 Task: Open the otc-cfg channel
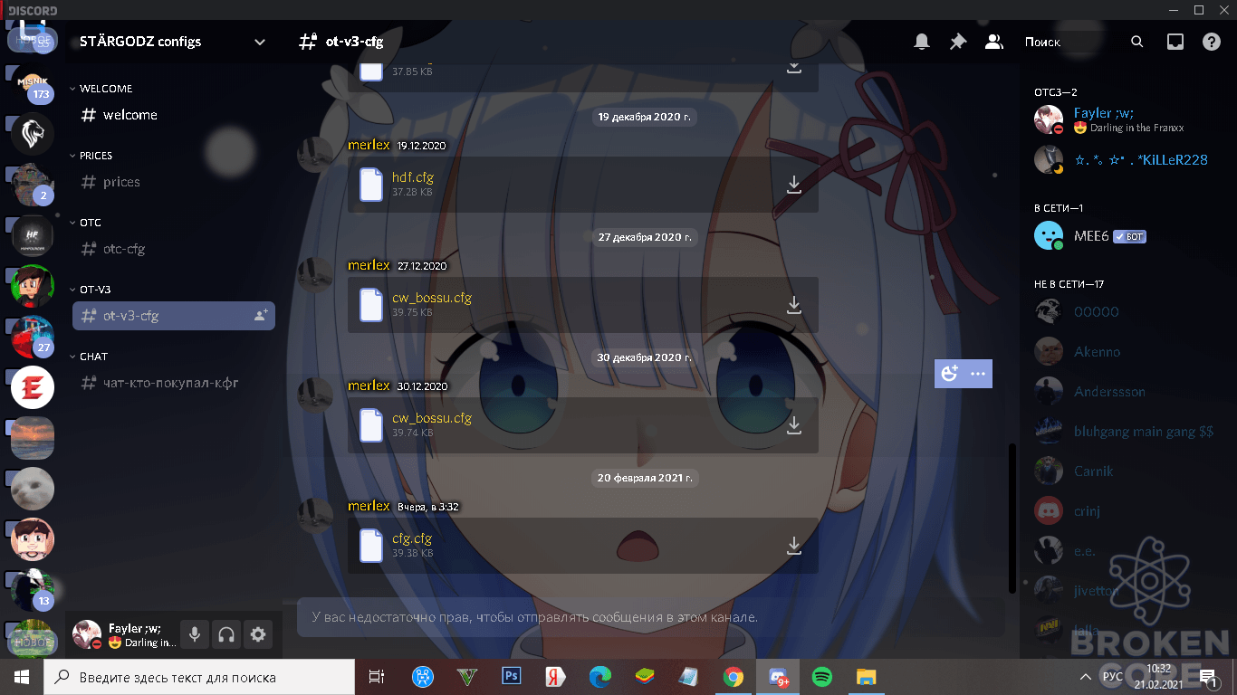click(174, 249)
